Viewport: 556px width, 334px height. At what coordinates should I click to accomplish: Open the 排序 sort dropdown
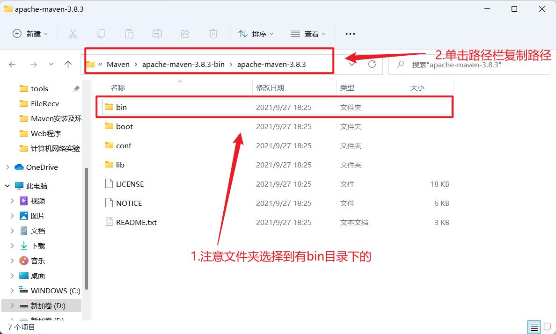(x=256, y=34)
